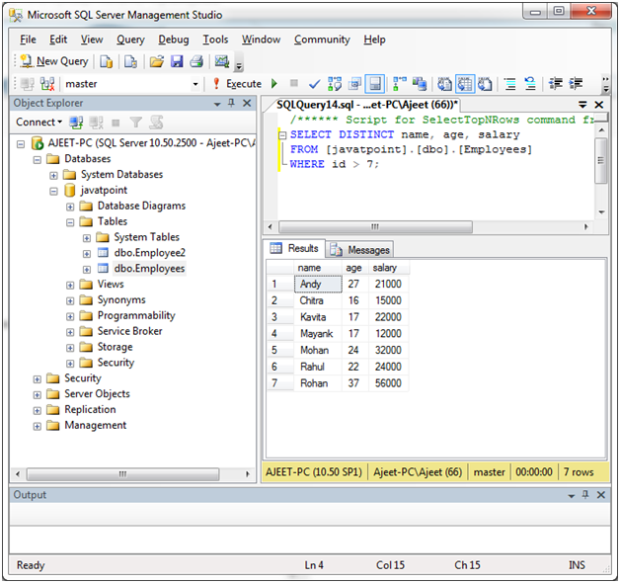
Task: Open the Query menu
Action: (x=130, y=40)
